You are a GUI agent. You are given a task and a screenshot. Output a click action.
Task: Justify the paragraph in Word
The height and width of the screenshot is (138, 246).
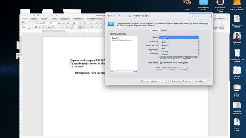pyautogui.click(x=92, y=27)
